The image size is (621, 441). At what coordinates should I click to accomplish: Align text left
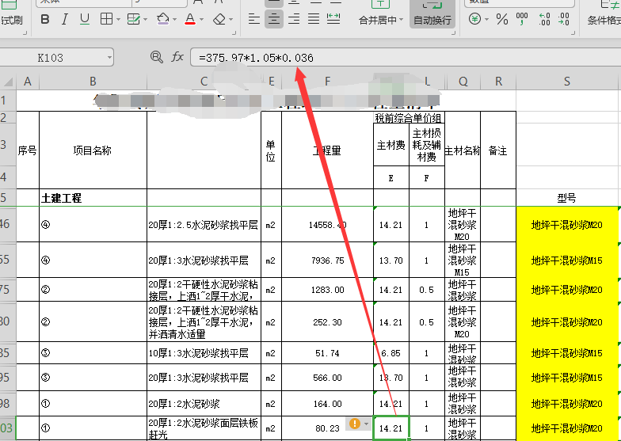(253, 19)
